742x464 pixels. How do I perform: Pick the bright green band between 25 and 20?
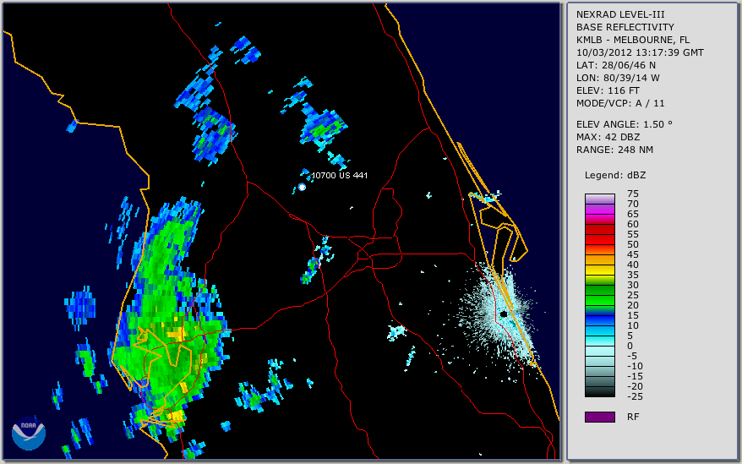[599, 300]
